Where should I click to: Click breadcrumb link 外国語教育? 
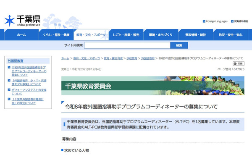(148, 58)
